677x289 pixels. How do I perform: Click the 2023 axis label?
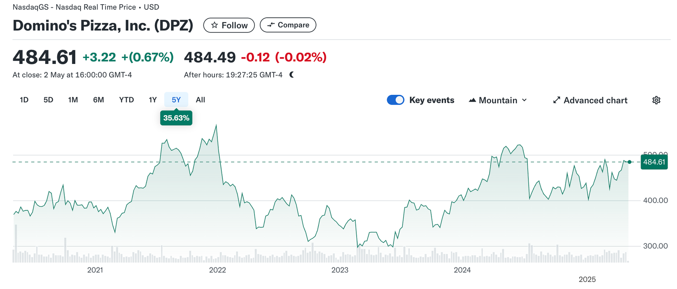coord(340,270)
